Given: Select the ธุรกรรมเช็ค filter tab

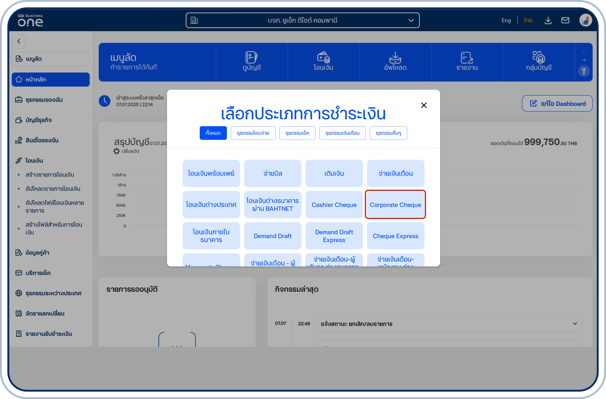Looking at the screenshot, I should pyautogui.click(x=297, y=133).
